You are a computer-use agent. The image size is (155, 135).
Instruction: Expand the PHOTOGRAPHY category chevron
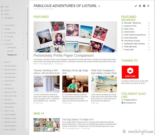pyautogui.click(x=2, y=81)
